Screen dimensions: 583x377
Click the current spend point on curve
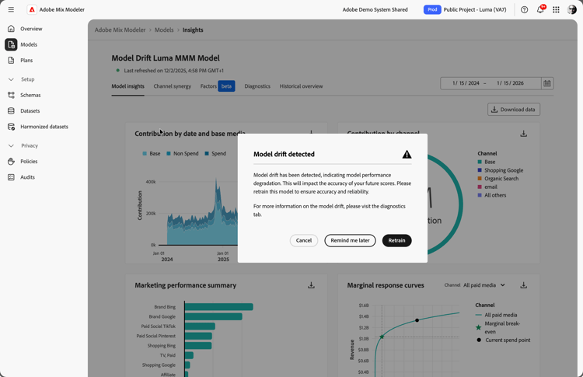(x=417, y=320)
